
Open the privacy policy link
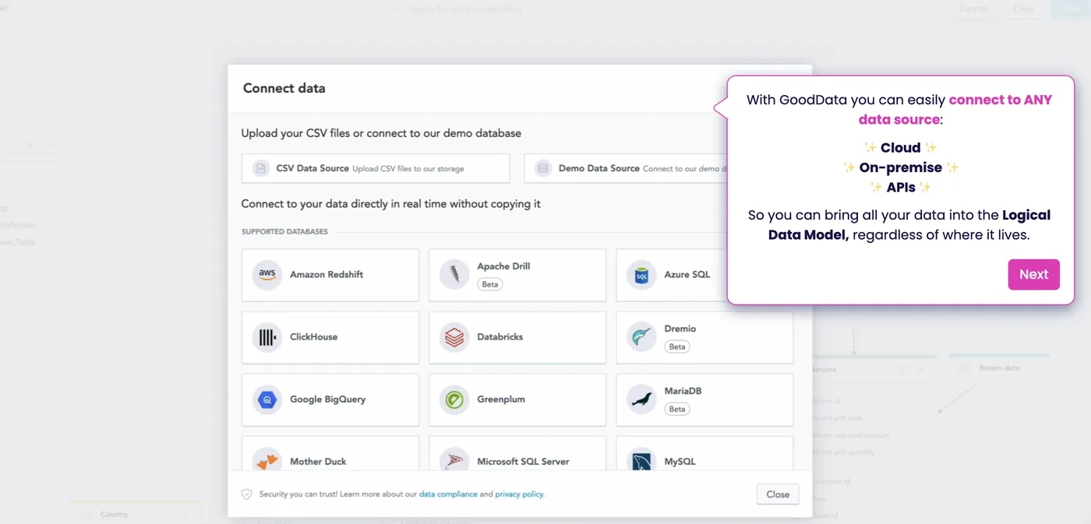click(x=519, y=494)
